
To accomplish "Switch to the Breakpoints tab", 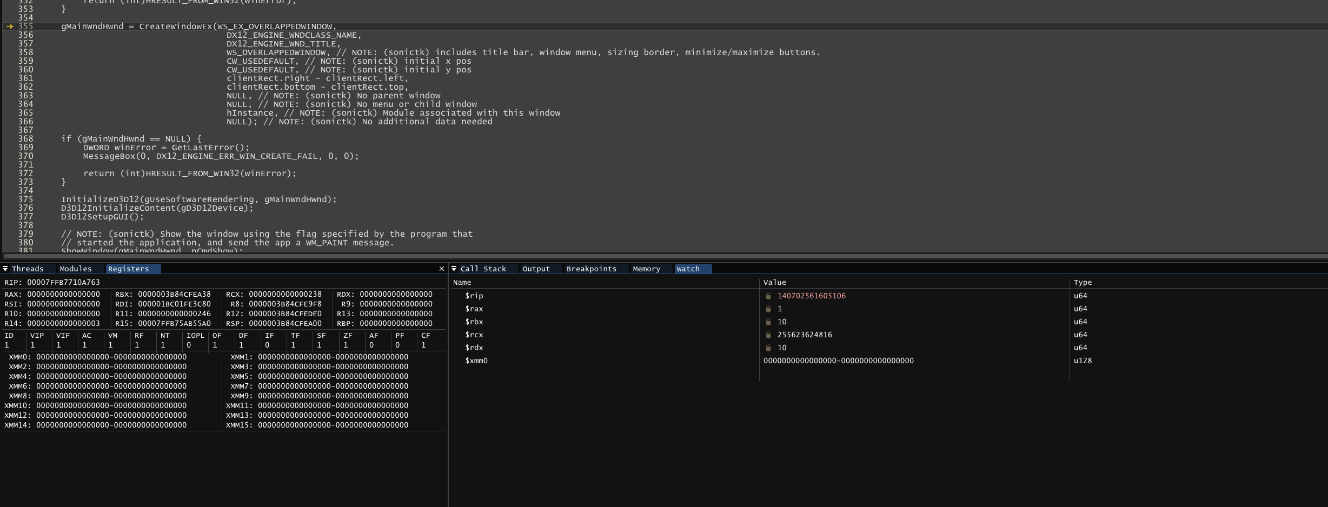I will click(592, 269).
